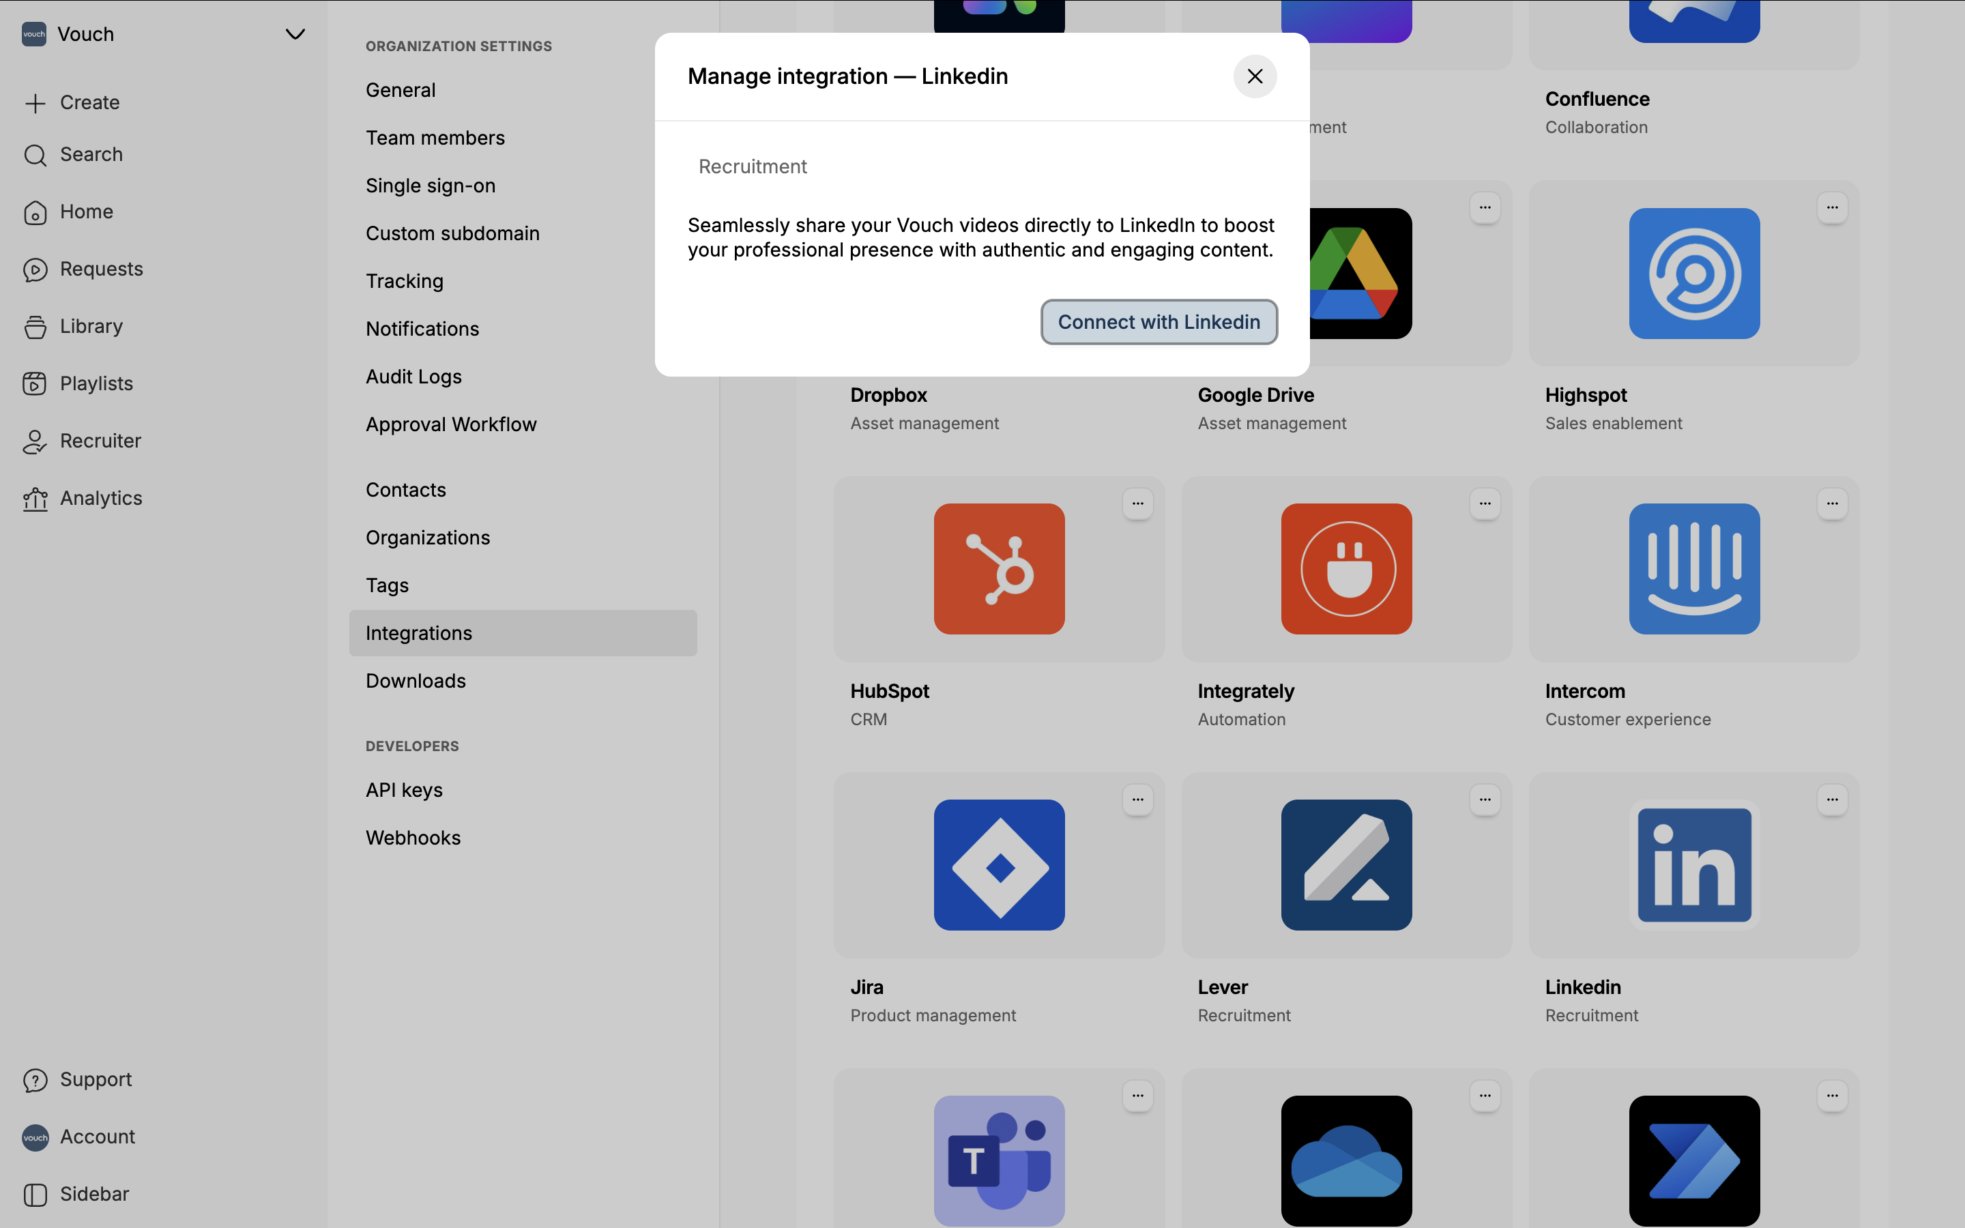
Task: Click the Analytics label in sidebar
Action: 102,499
